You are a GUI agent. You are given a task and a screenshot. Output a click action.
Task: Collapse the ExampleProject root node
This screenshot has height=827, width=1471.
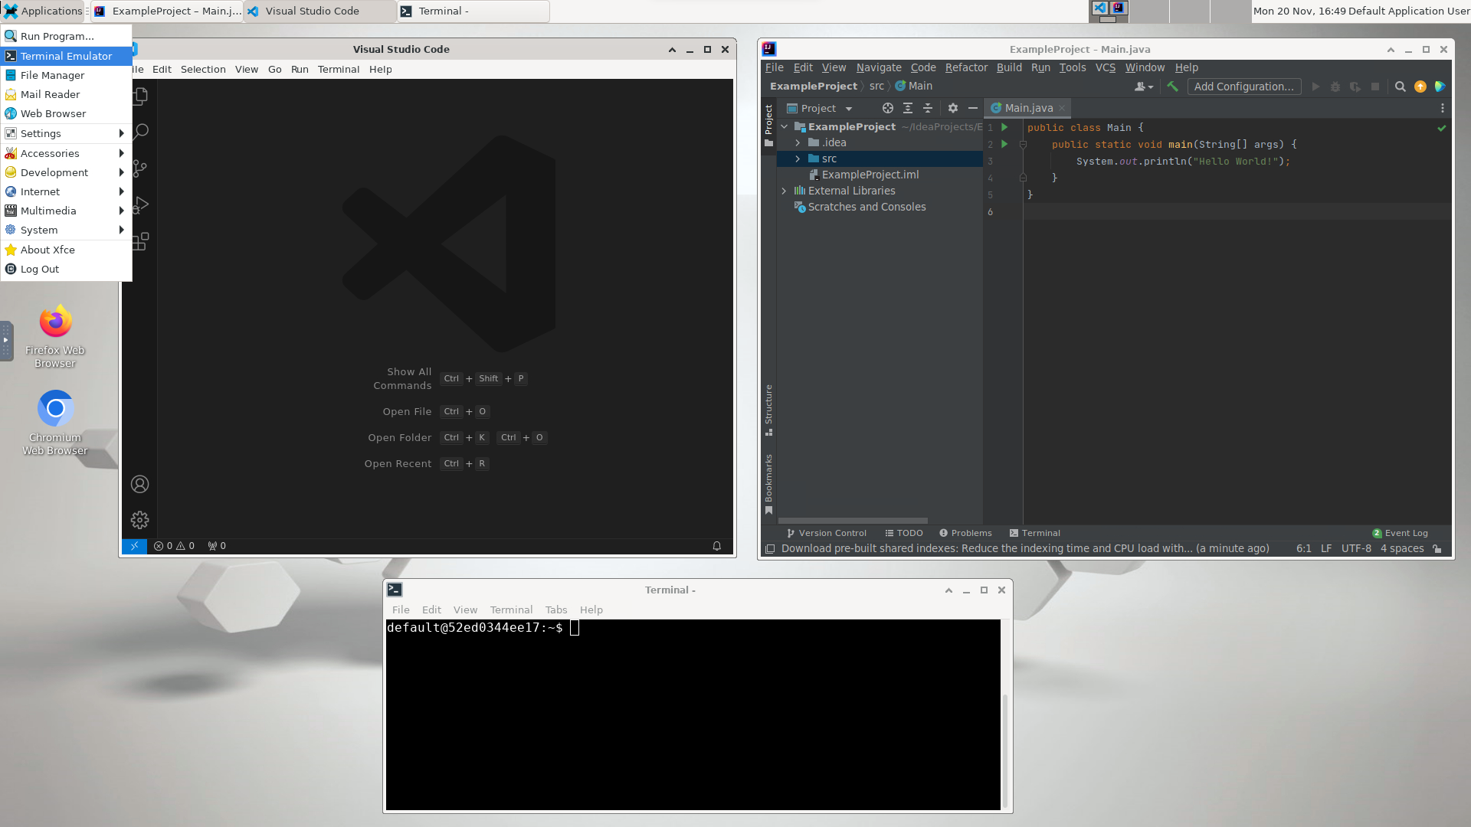click(x=784, y=126)
